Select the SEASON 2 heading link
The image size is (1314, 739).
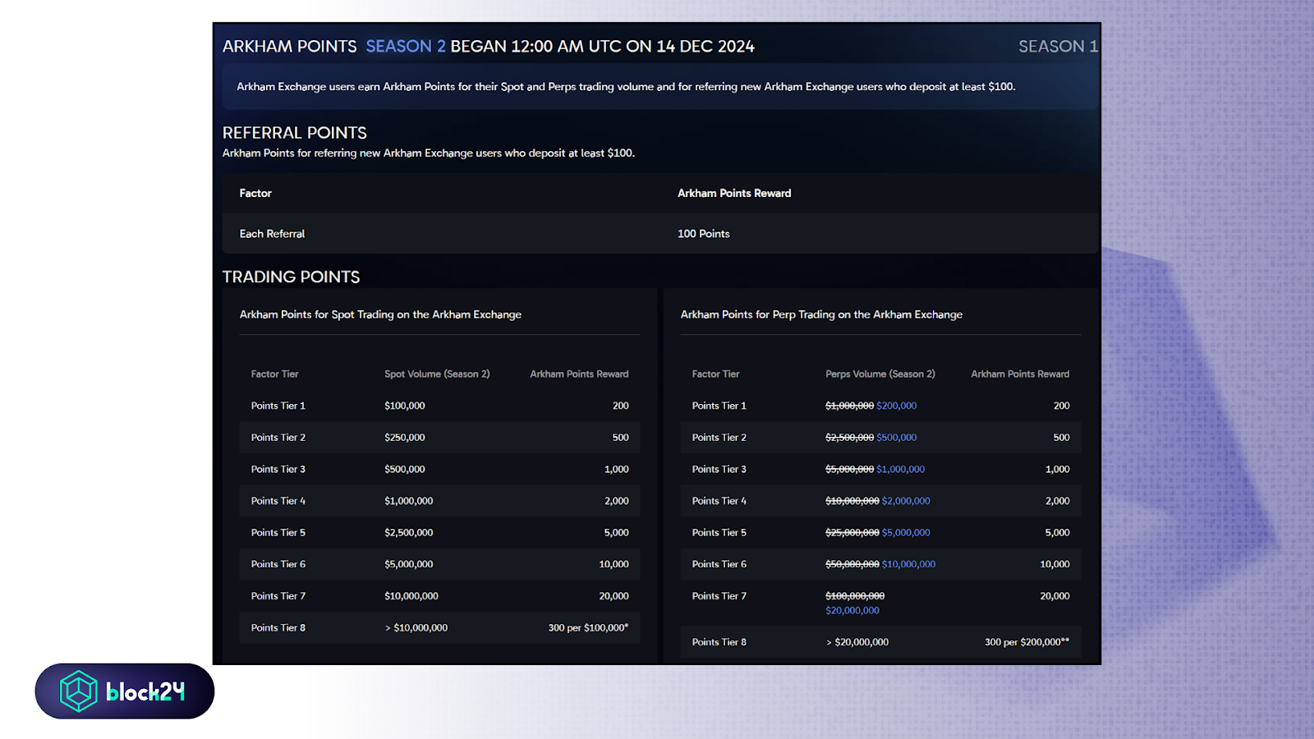point(406,47)
